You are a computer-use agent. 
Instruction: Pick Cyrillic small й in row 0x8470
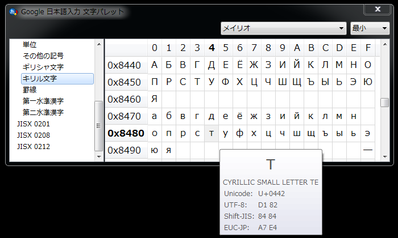pyautogui.click(x=297, y=116)
